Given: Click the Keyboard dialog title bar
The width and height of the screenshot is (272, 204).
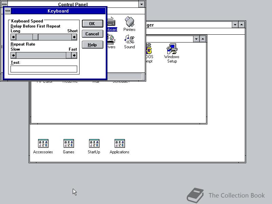Looking at the screenshot, I should (x=58, y=11).
